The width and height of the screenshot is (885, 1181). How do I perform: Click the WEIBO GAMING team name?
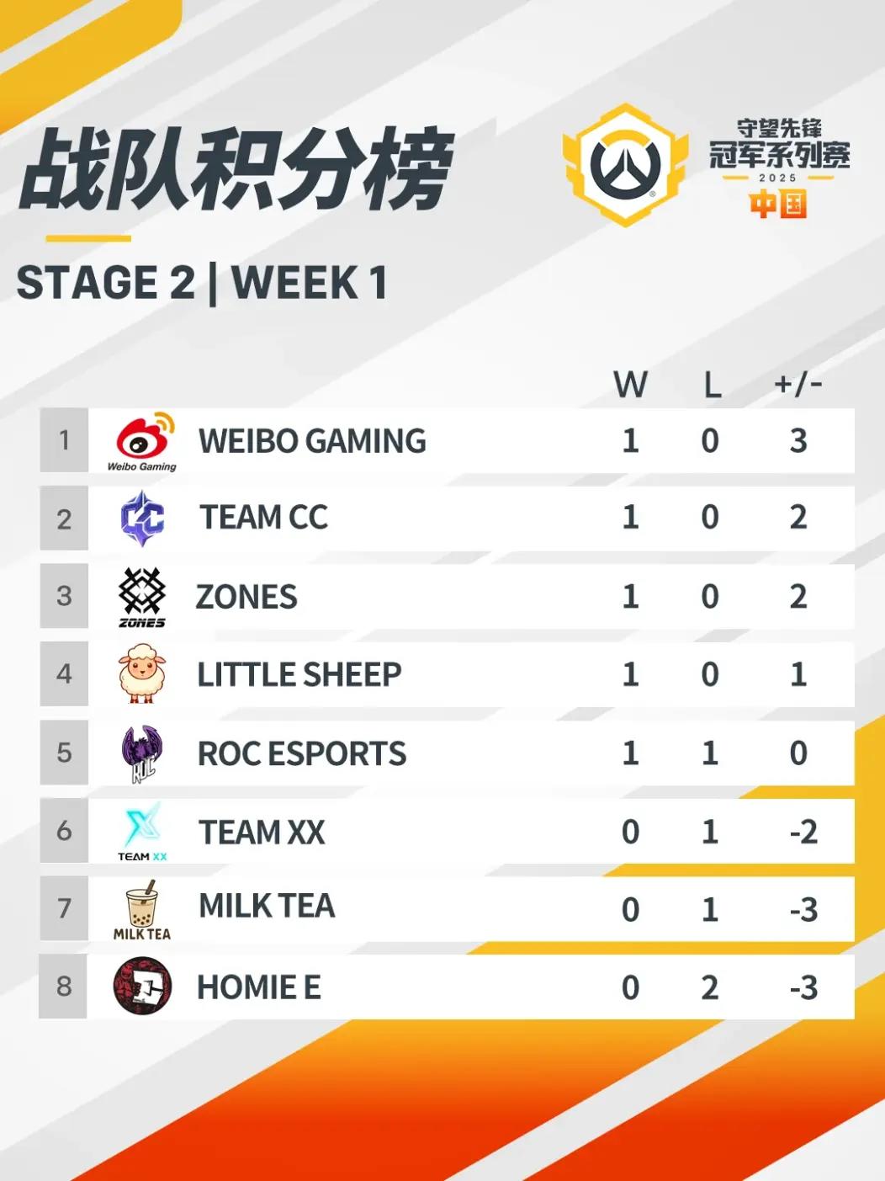coord(312,441)
